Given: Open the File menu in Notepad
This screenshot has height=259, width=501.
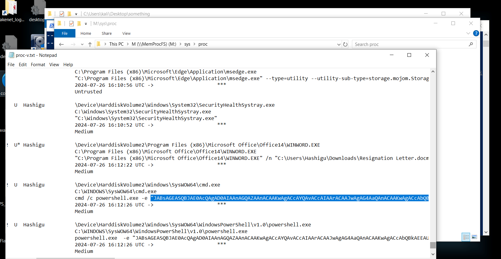Looking at the screenshot, I should coord(11,64).
